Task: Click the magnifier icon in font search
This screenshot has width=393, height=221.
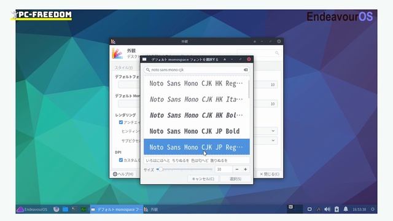Action: coord(148,69)
